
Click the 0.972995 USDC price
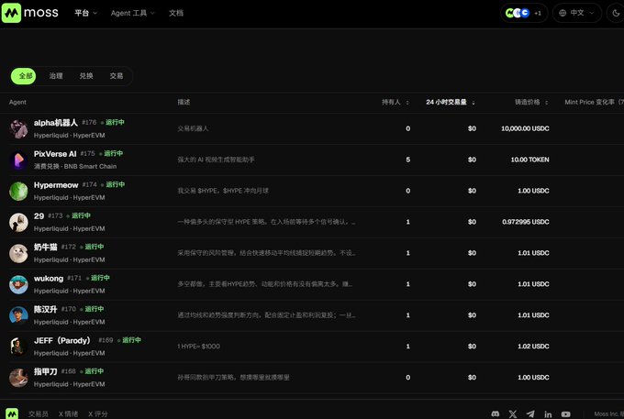(x=525, y=222)
